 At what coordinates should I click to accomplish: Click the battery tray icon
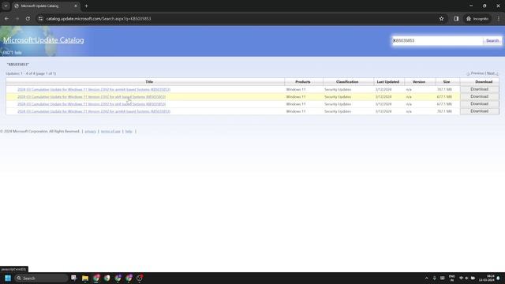tap(473, 278)
